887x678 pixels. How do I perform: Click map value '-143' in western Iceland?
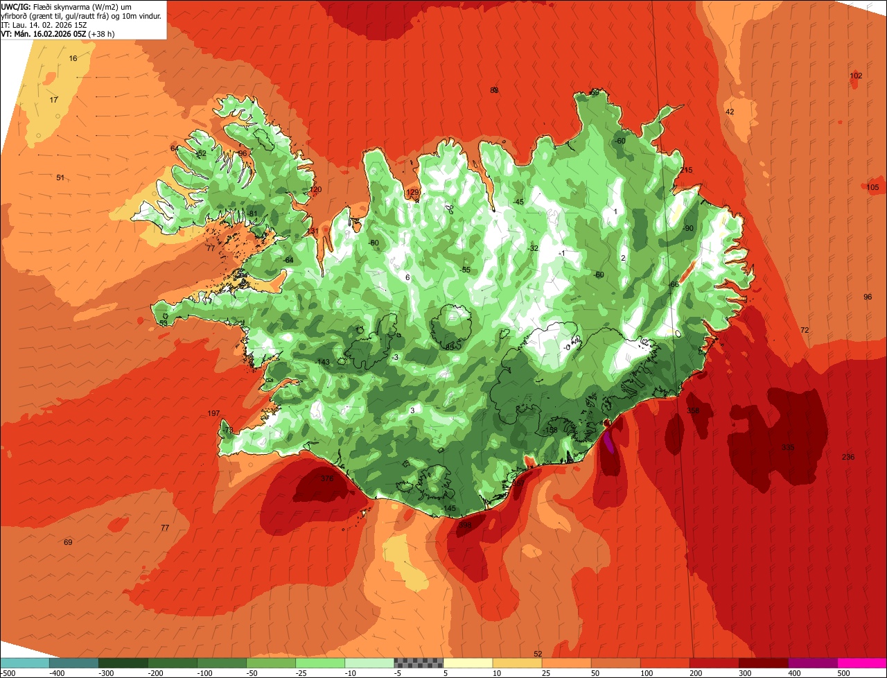point(323,363)
